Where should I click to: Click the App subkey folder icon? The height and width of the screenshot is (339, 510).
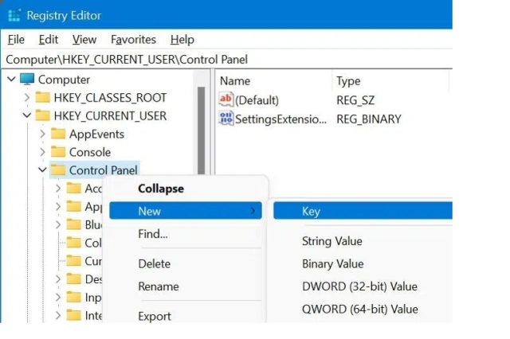[74, 206]
